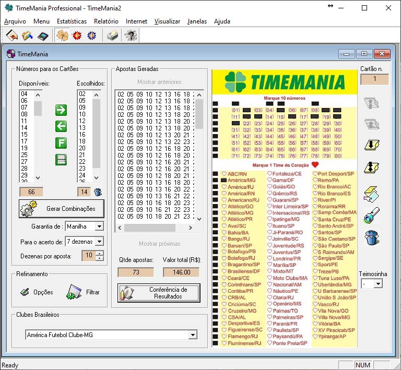
Task: Click the gear icon on Gerar Combinações
Action: tap(28, 209)
